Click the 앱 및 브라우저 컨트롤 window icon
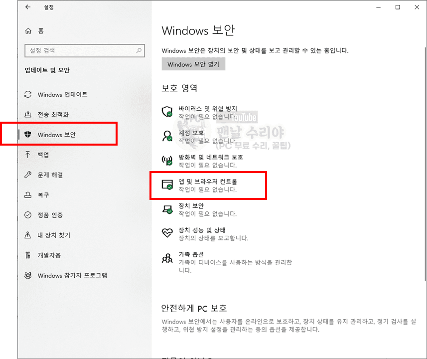The height and width of the screenshot is (359, 427). coord(167,185)
